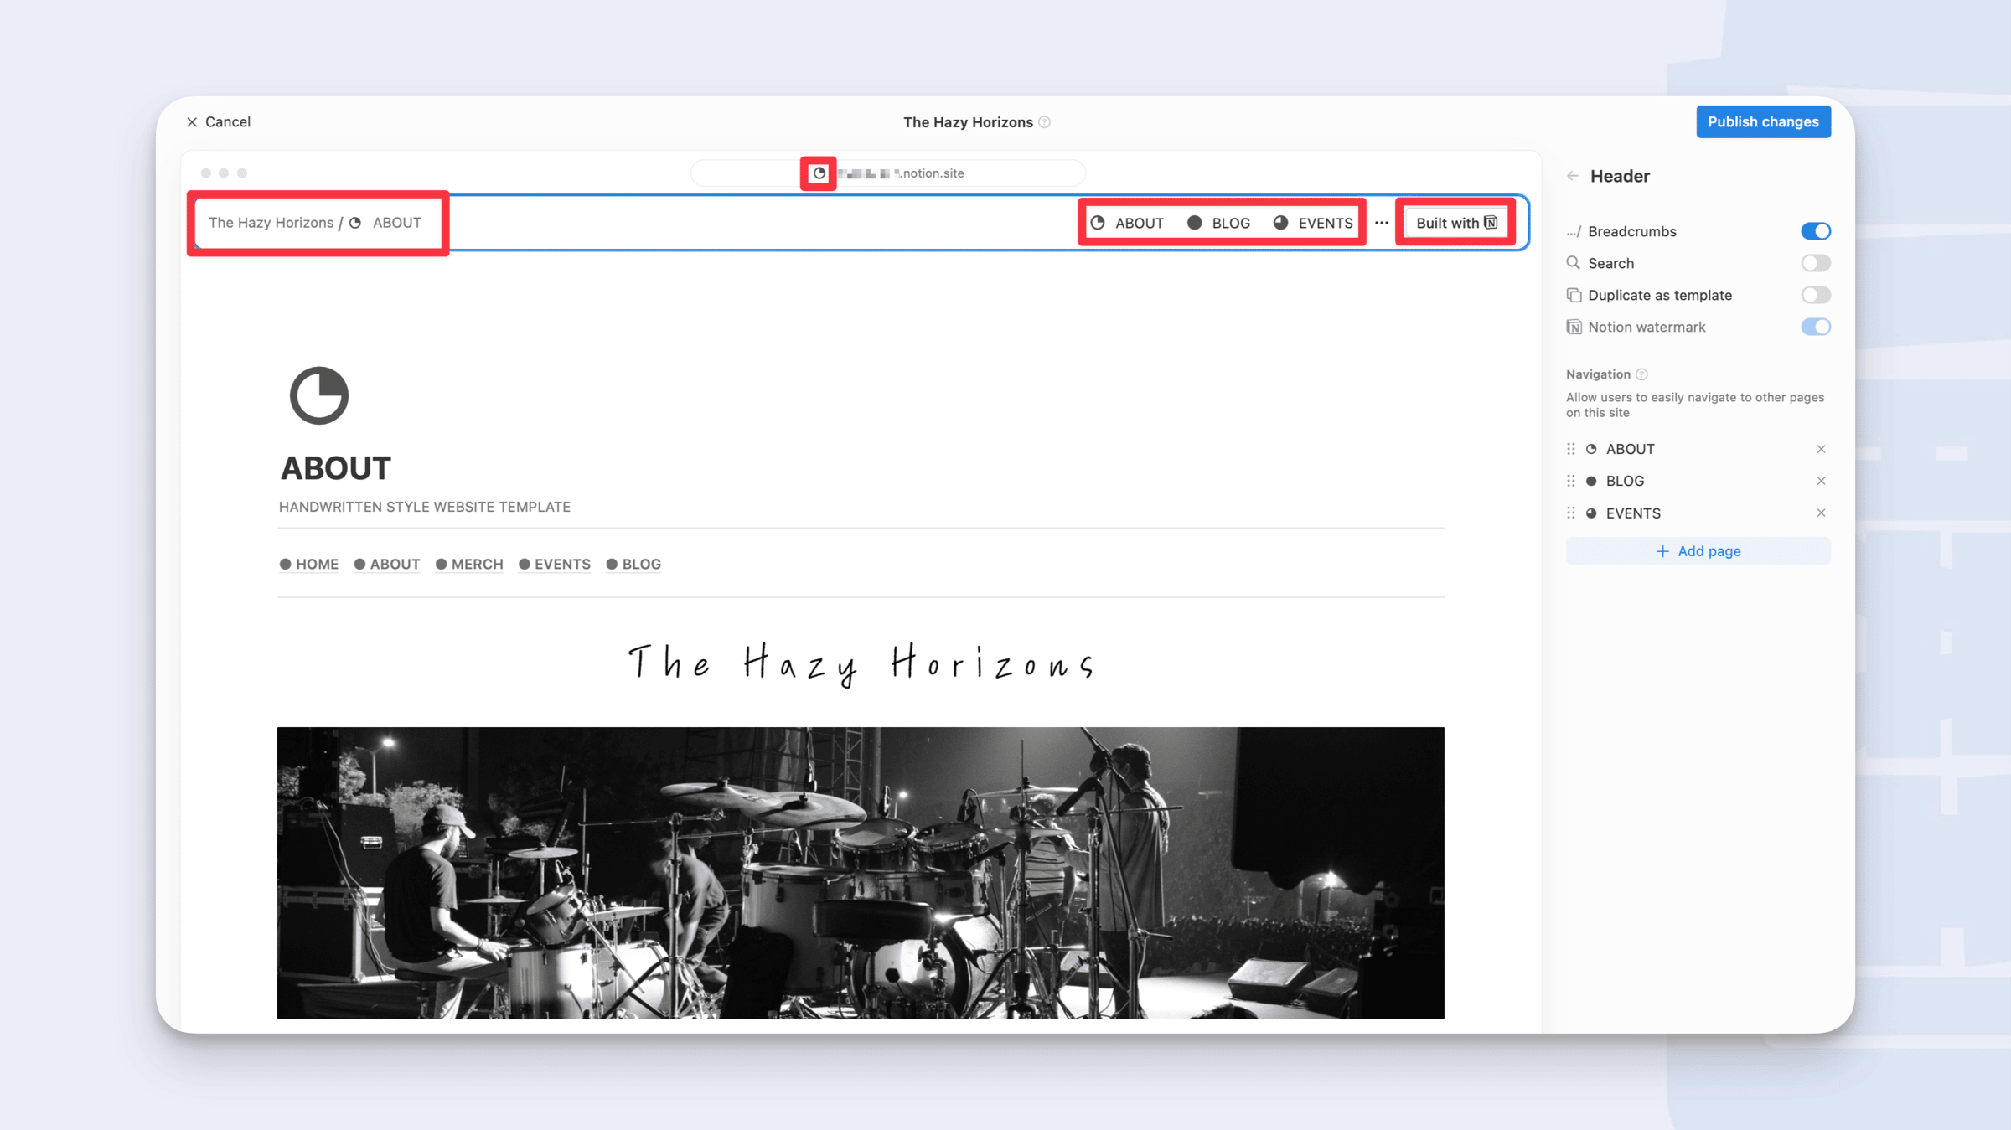Open the EVENTS link in the page menu

(x=555, y=565)
